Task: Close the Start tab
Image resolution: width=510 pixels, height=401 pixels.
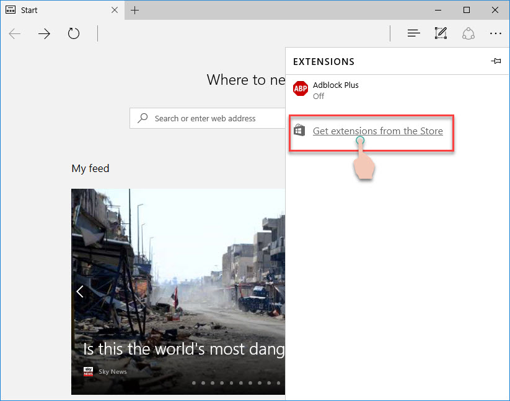Action: coord(115,10)
